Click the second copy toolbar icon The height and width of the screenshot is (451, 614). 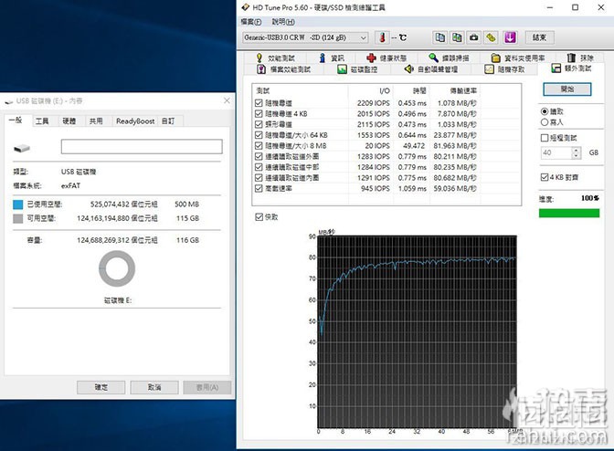click(x=457, y=37)
